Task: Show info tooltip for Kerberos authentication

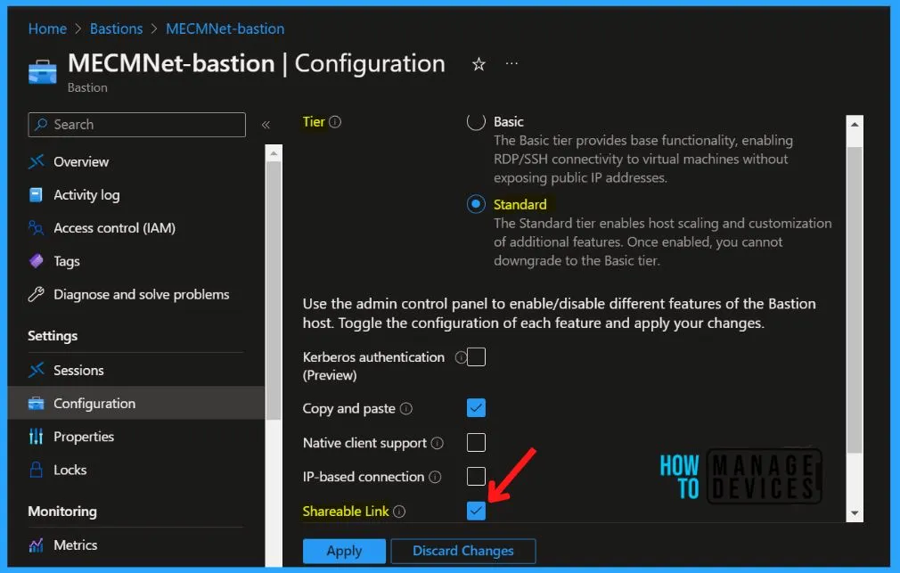Action: coord(461,357)
